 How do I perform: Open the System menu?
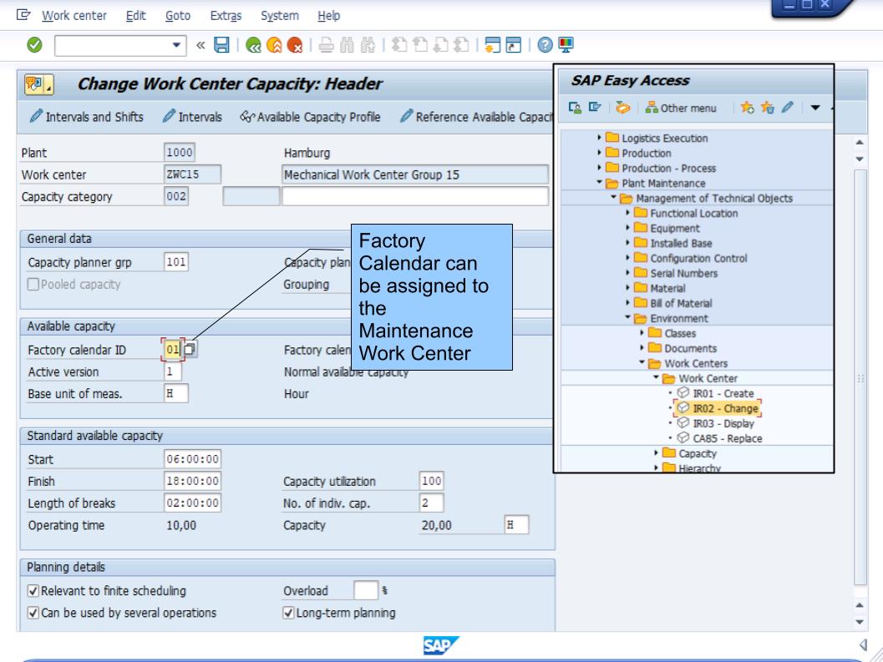coord(279,16)
